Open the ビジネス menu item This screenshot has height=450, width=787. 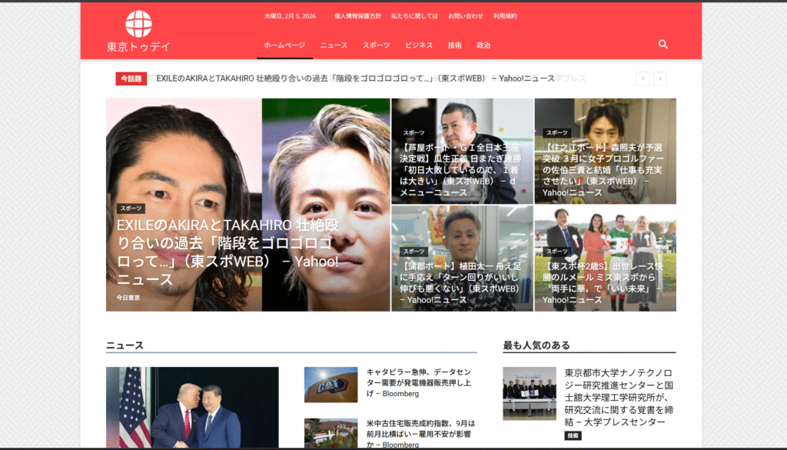coord(419,45)
